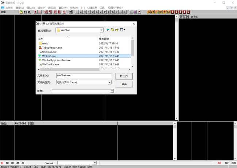The width and height of the screenshot is (237, 168).
Task: Open the View menu dropdown in dialog
Action: (x=123, y=30)
